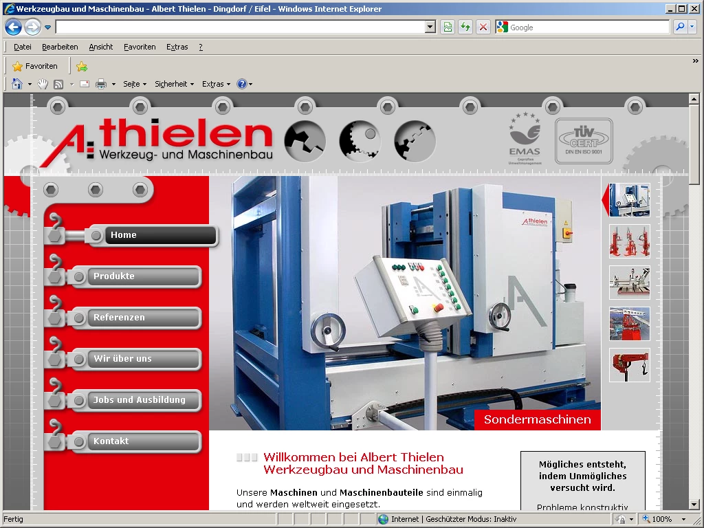Image resolution: width=704 pixels, height=528 pixels.
Task: Click the red Stop loading icon
Action: [483, 27]
